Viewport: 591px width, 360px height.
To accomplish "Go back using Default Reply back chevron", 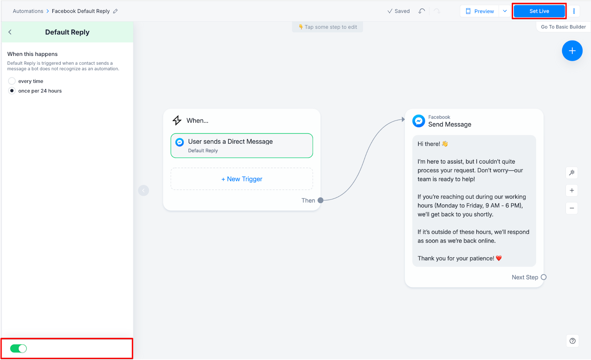I will point(10,32).
